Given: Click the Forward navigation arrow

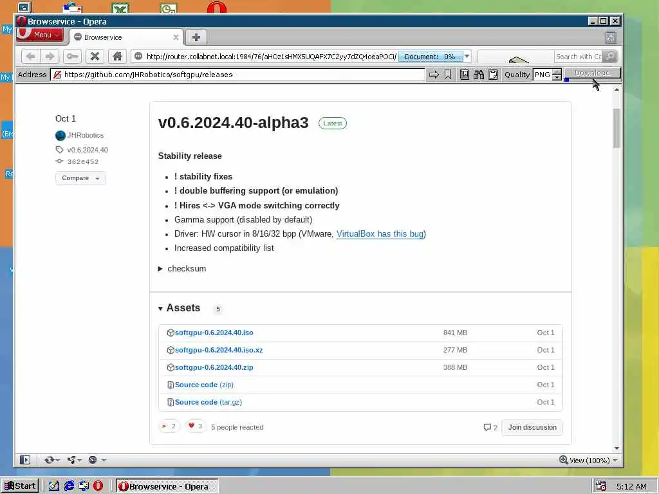Looking at the screenshot, I should click(50, 56).
